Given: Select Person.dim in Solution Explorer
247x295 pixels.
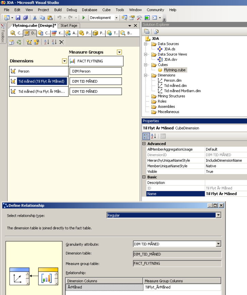Looking at the screenshot, I should (x=172, y=80).
